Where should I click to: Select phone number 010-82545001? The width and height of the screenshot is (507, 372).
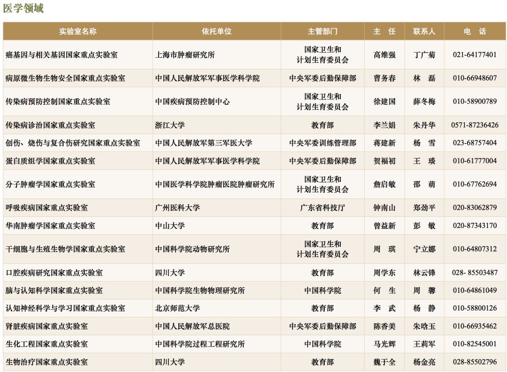[475, 344]
